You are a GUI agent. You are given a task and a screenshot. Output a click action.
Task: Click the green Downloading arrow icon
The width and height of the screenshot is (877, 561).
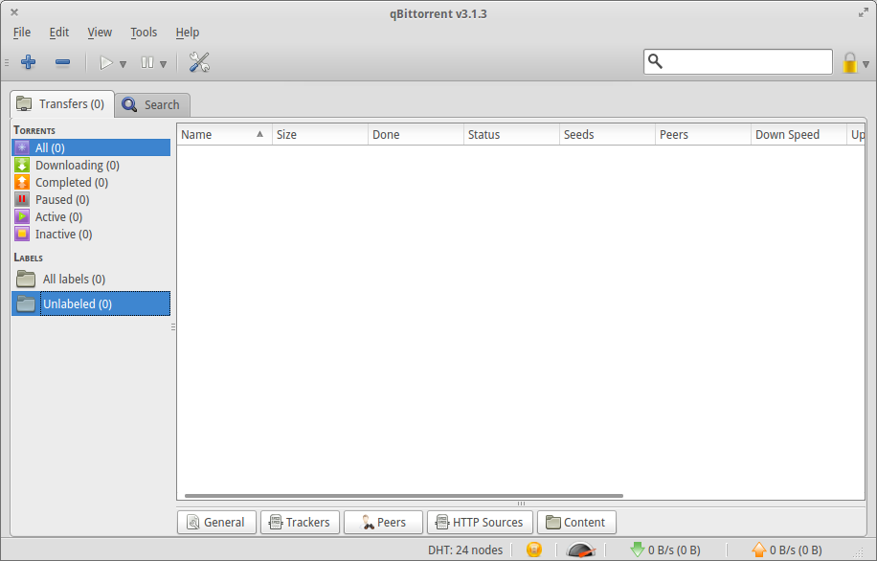tap(22, 165)
